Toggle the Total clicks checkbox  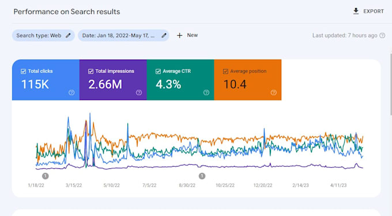23,71
